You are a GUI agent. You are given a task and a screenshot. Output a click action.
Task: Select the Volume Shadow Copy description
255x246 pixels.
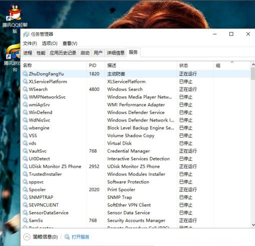click(x=131, y=136)
